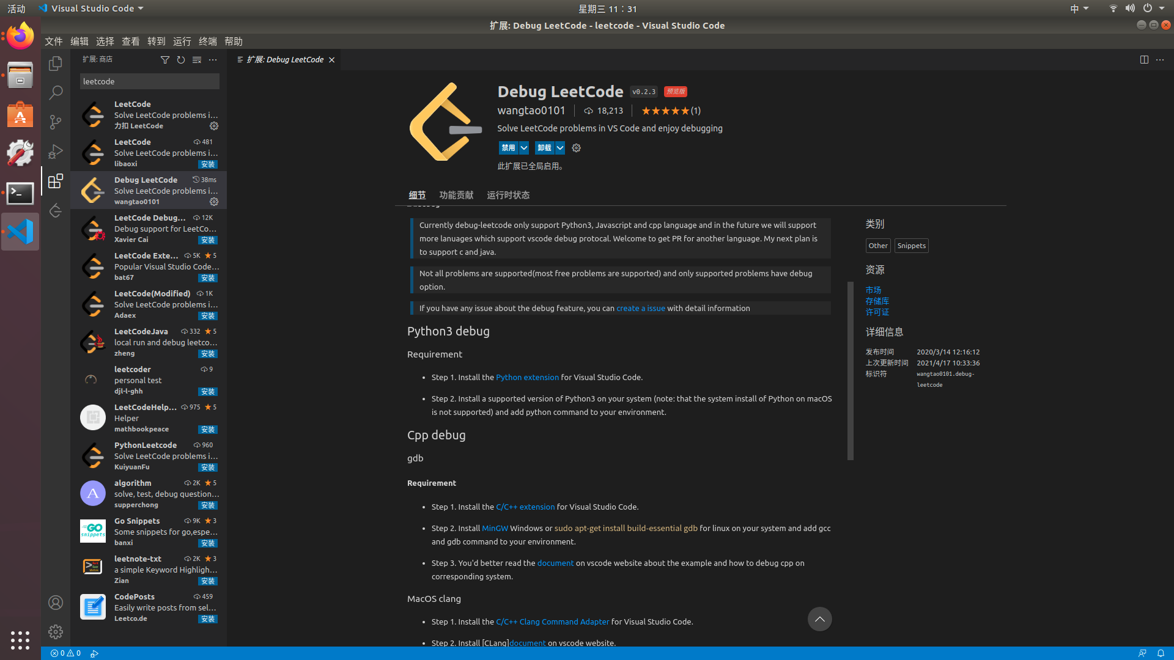Open the 终端 menu
The height and width of the screenshot is (660, 1174).
[x=208, y=42]
